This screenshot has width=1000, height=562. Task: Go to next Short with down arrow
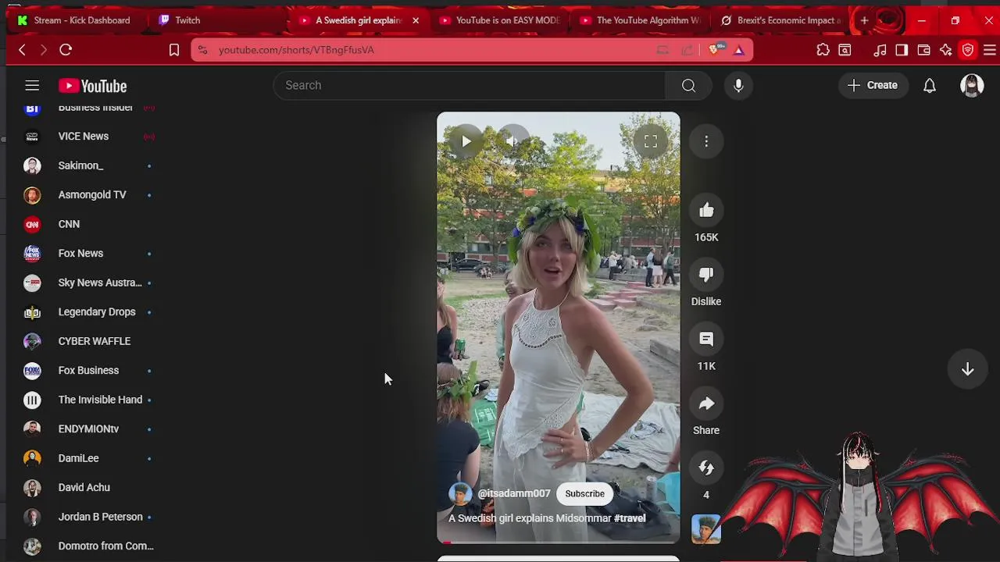[x=967, y=369]
